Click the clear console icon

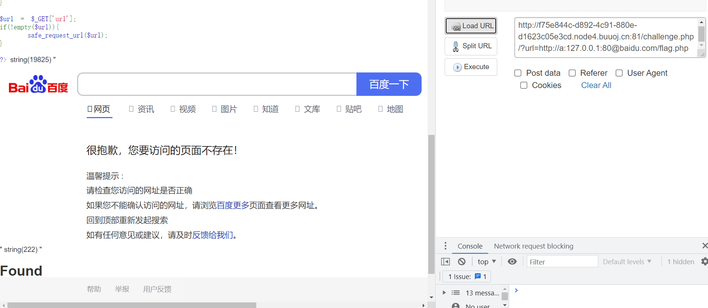tap(462, 262)
